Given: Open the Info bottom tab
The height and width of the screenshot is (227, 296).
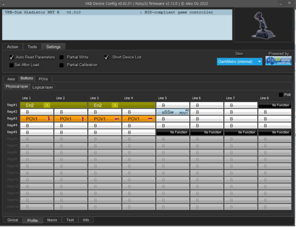Looking at the screenshot, I should click(86, 220).
